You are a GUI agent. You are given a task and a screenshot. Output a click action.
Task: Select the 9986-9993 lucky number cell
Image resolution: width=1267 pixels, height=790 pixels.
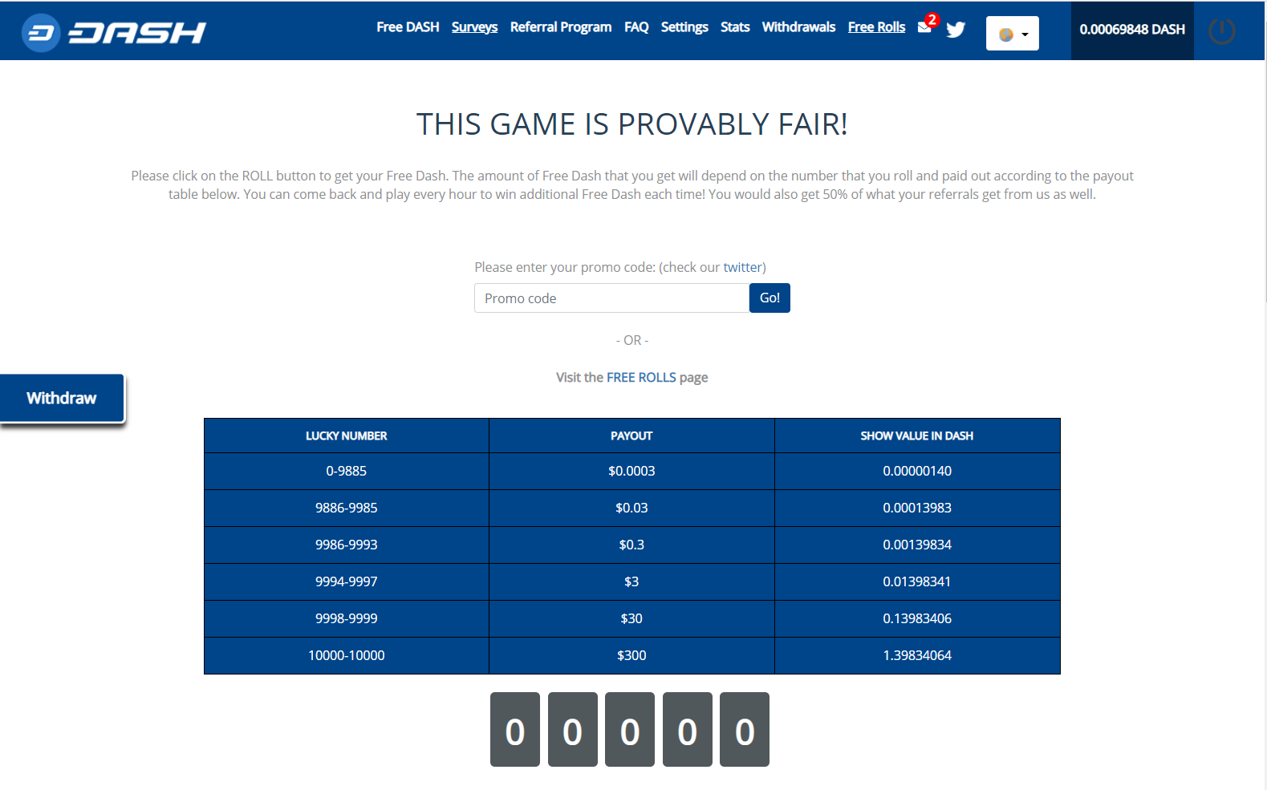[347, 545]
